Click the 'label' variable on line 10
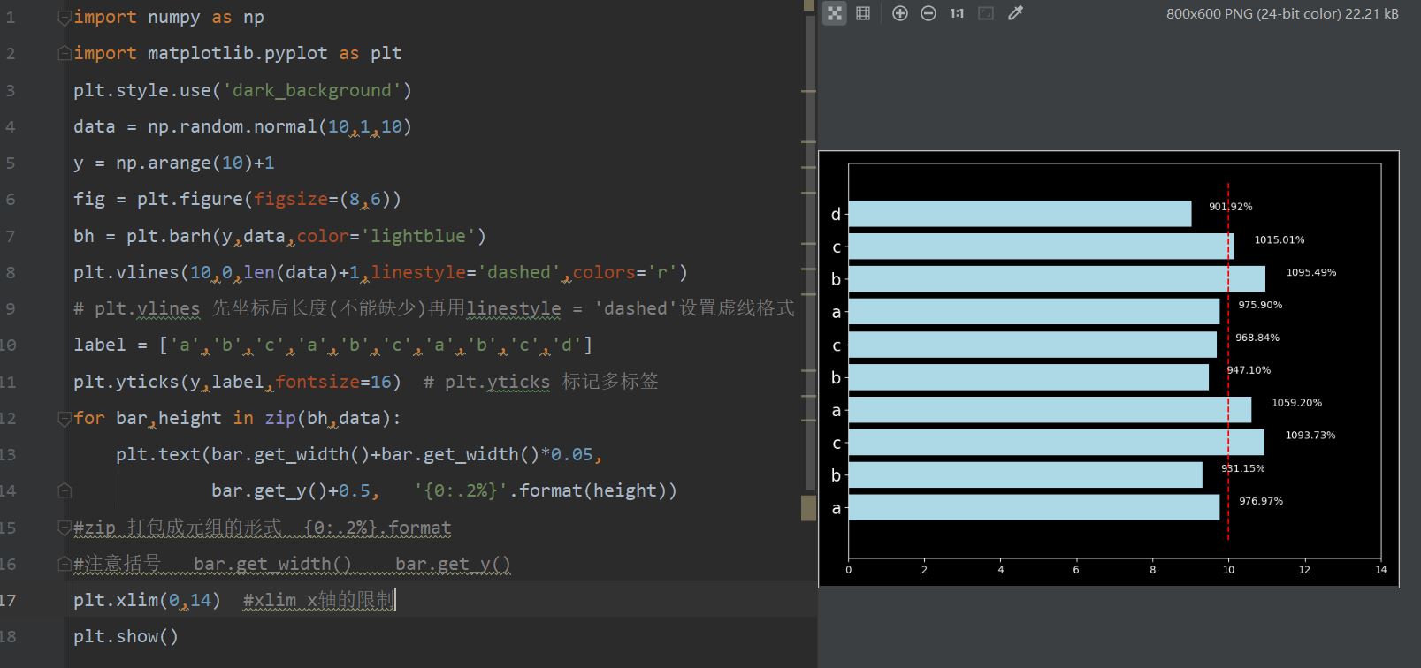The height and width of the screenshot is (668, 1421). 100,345
